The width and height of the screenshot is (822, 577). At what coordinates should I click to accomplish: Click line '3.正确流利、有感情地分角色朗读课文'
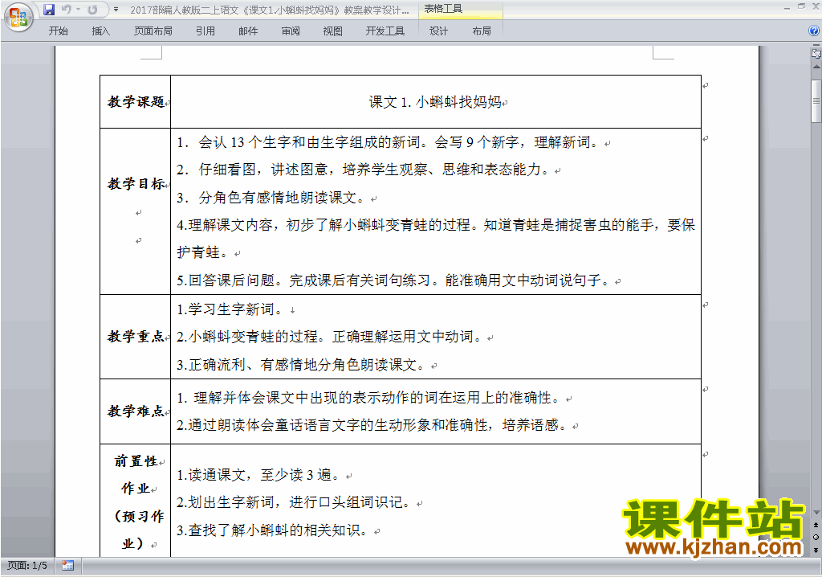(303, 365)
